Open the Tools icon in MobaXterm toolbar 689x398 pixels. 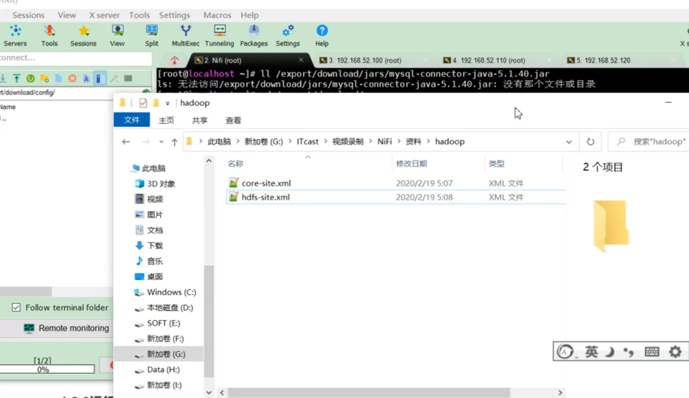[49, 36]
